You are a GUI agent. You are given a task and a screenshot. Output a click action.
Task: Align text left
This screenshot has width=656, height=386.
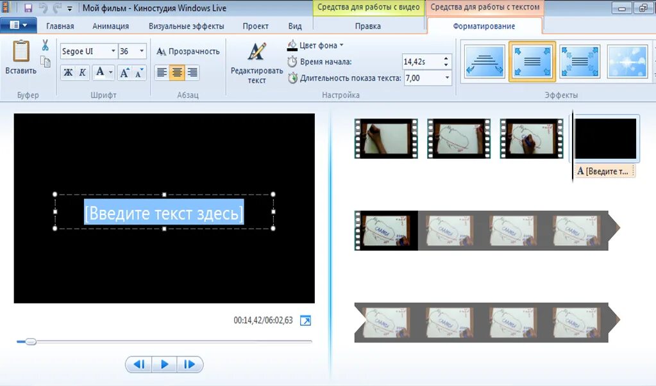pyautogui.click(x=162, y=73)
